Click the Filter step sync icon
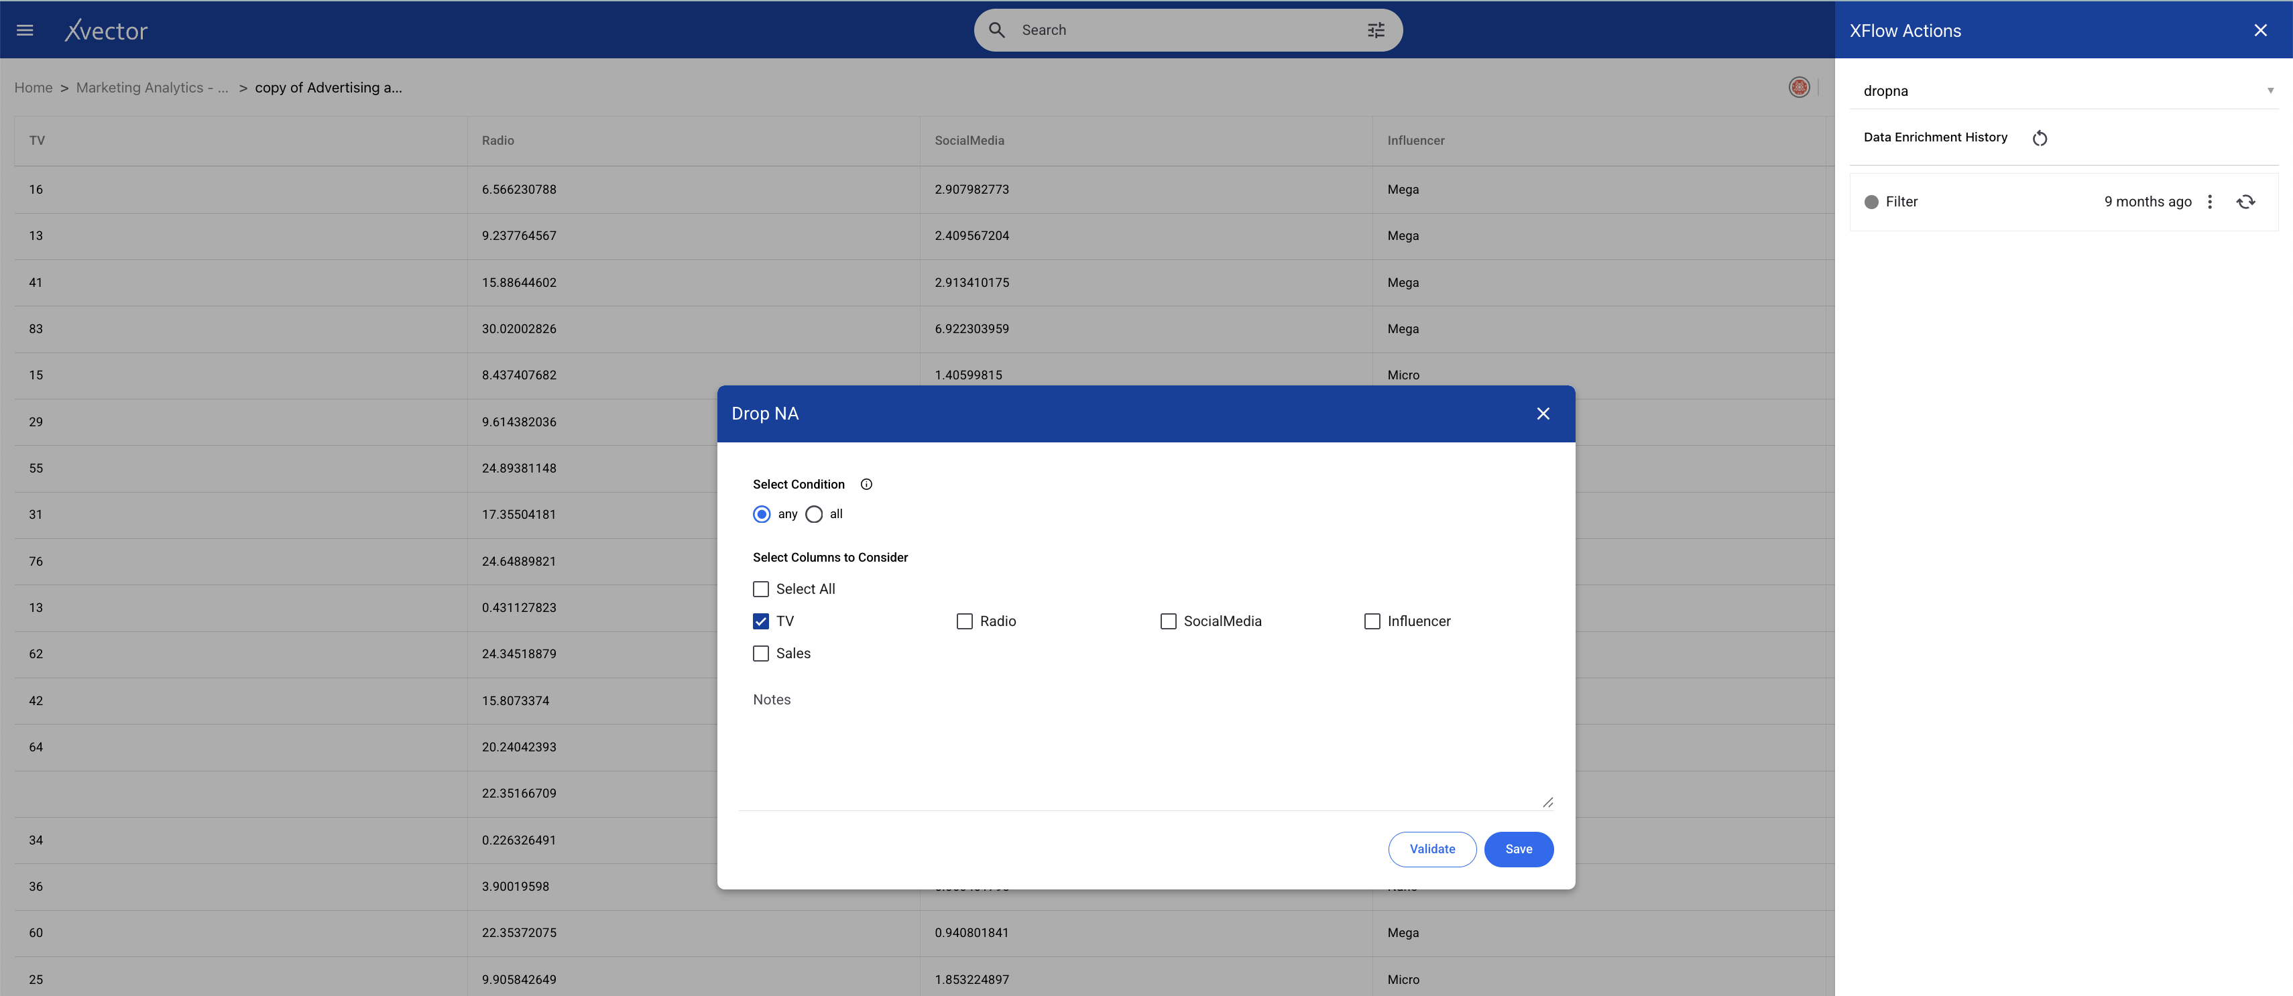Screen dimensions: 2293x996 click(x=2246, y=202)
